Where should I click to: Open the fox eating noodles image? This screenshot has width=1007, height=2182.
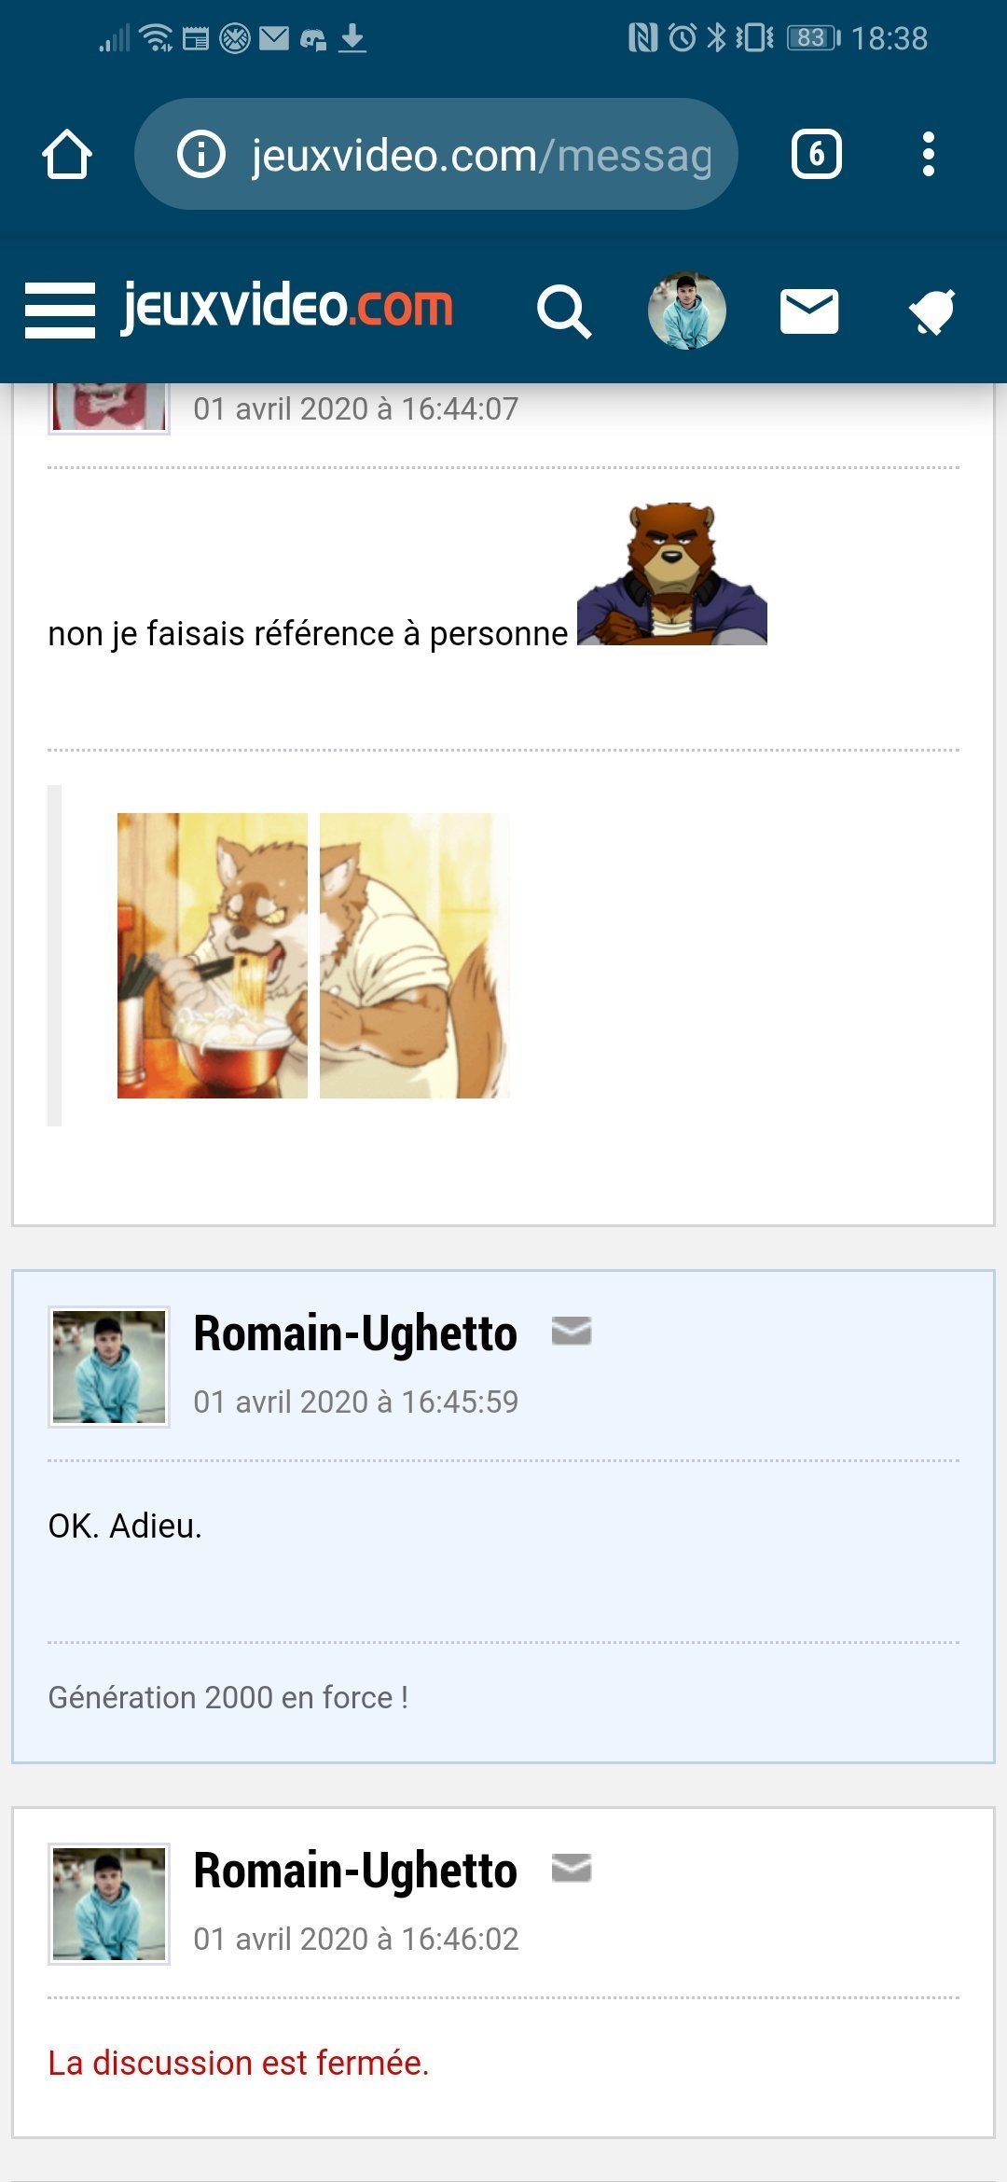tap(213, 956)
